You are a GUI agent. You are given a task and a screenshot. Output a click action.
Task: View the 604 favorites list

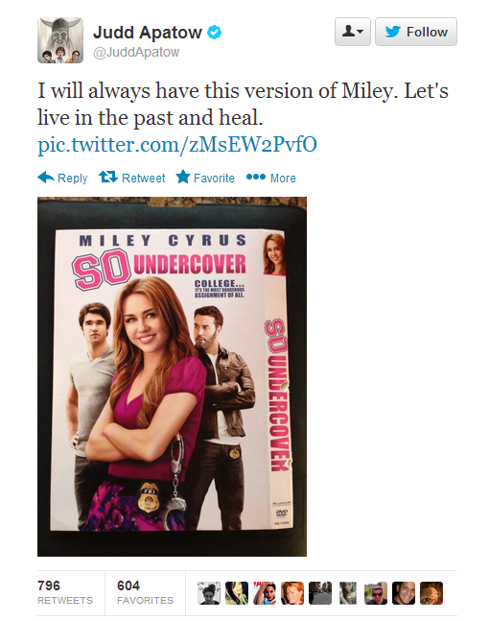145,592
